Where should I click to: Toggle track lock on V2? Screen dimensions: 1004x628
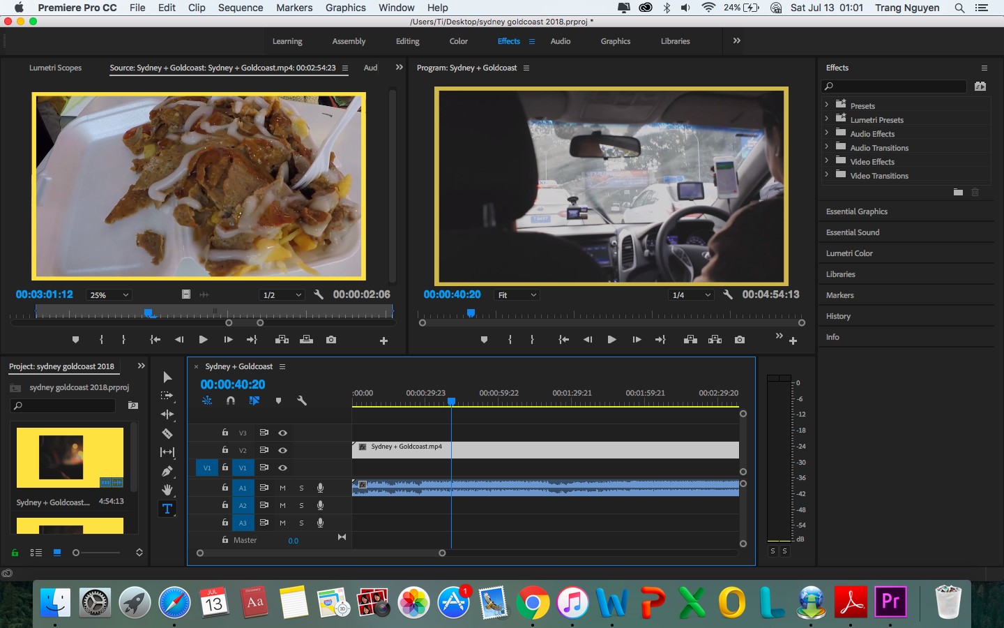225,450
